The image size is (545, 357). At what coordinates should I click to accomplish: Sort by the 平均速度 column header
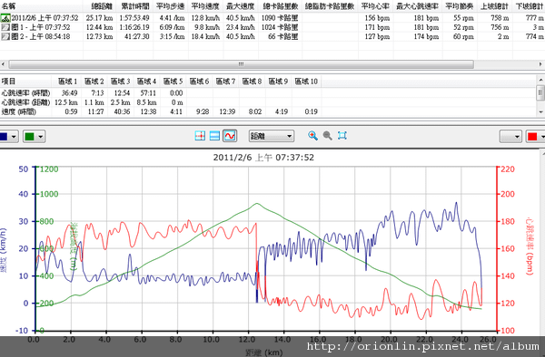tap(205, 6)
